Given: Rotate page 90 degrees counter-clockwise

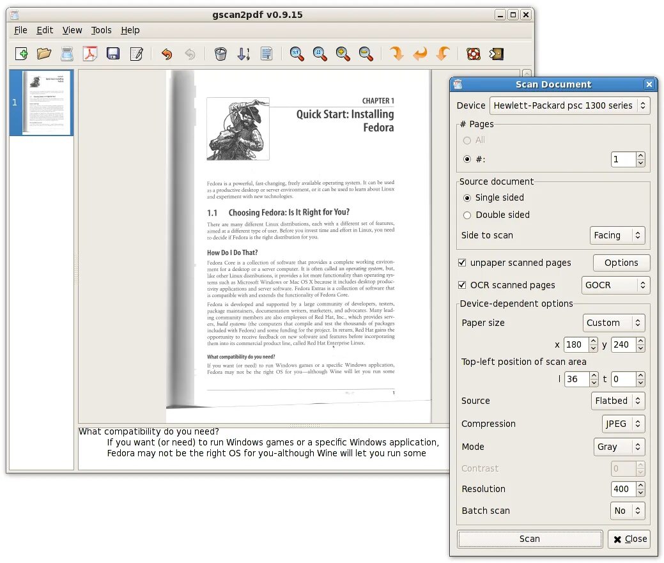Looking at the screenshot, I should (443, 54).
